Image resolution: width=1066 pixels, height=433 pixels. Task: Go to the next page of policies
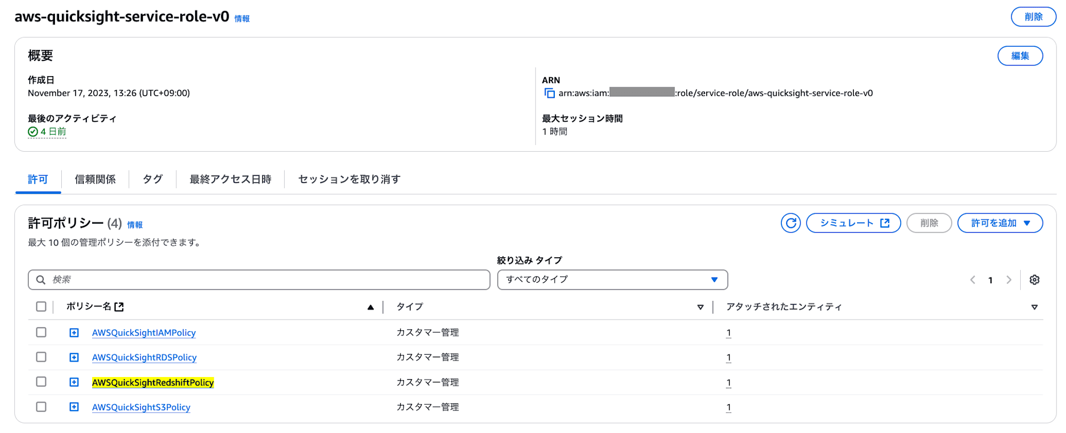pyautogui.click(x=1008, y=280)
